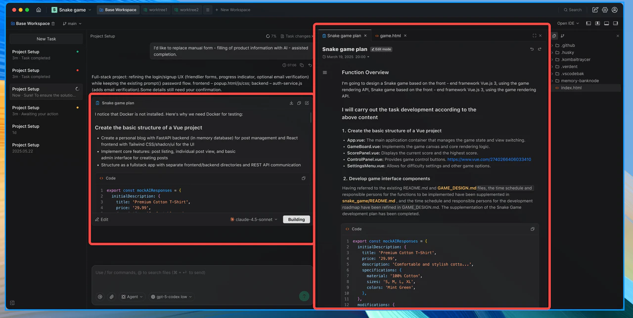Click the Search field in title bar
Screen dimensions: 633x318
click(x=573, y=10)
